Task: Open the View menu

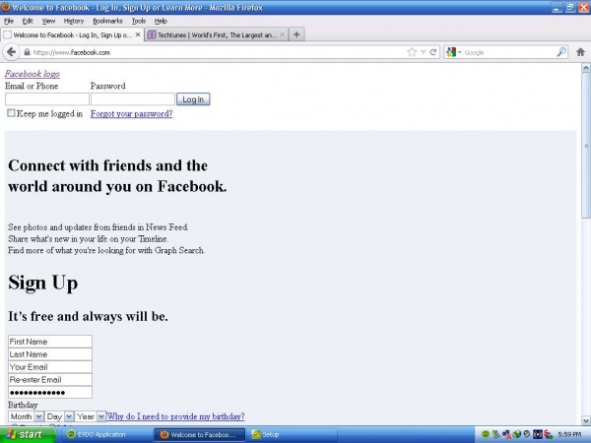Action: pos(48,21)
